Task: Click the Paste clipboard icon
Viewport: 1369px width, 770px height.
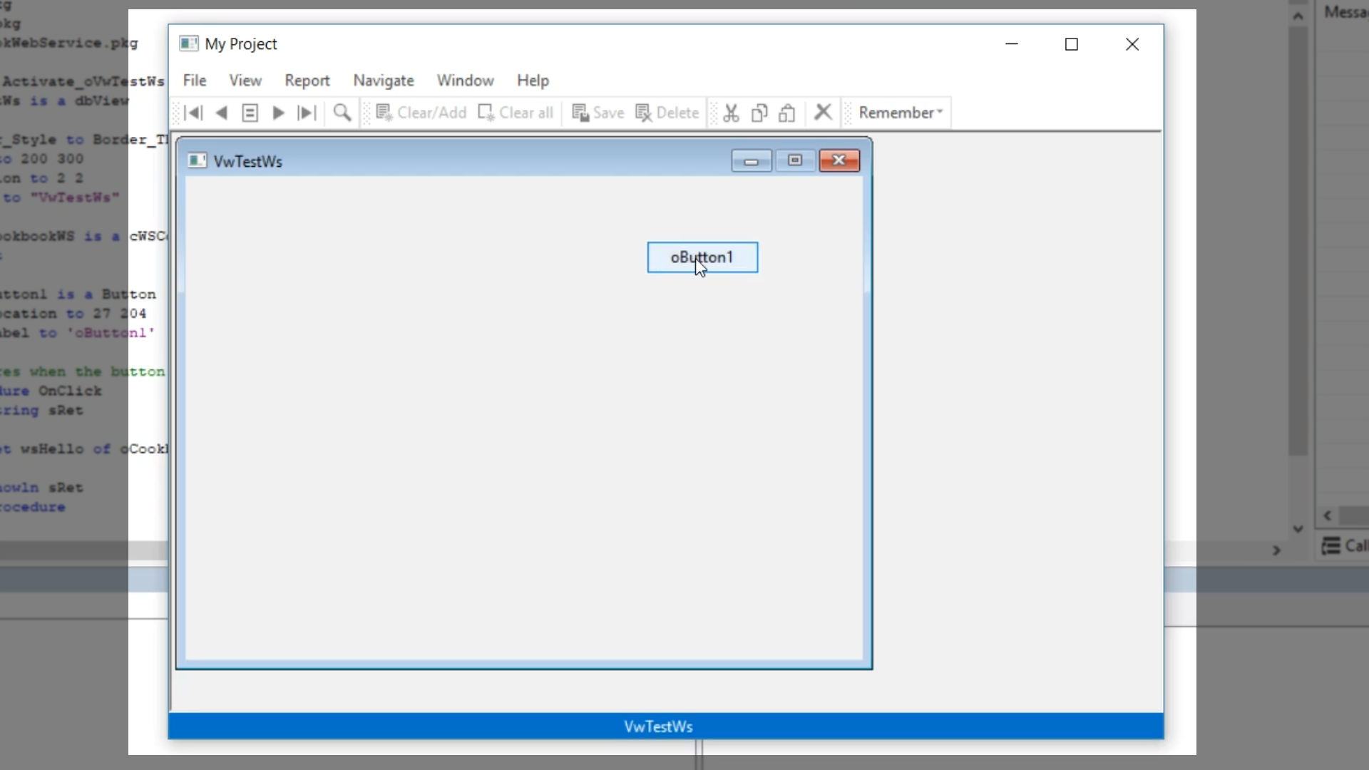Action: click(x=787, y=113)
